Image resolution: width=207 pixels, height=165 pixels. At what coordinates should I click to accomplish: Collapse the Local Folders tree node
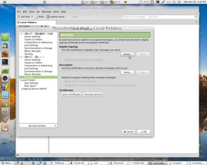pyautogui.click(x=20, y=80)
